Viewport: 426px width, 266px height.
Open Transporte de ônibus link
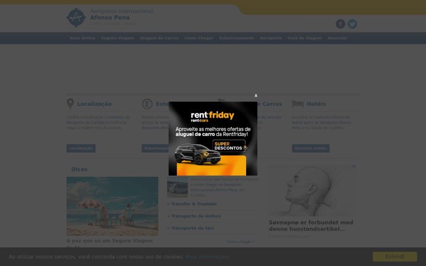click(x=196, y=216)
